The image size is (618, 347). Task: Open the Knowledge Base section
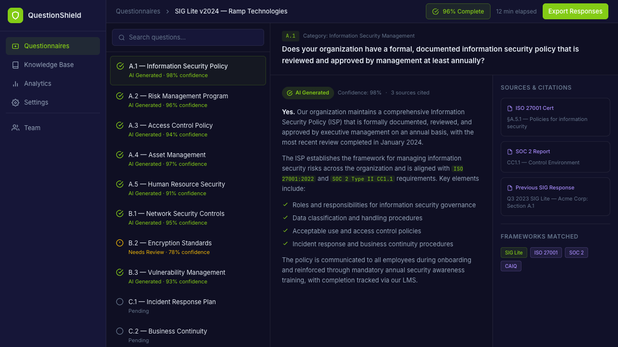[53, 65]
